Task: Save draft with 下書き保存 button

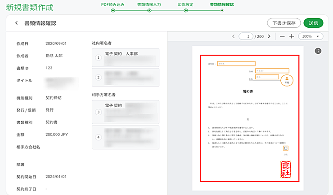Action: click(284, 23)
